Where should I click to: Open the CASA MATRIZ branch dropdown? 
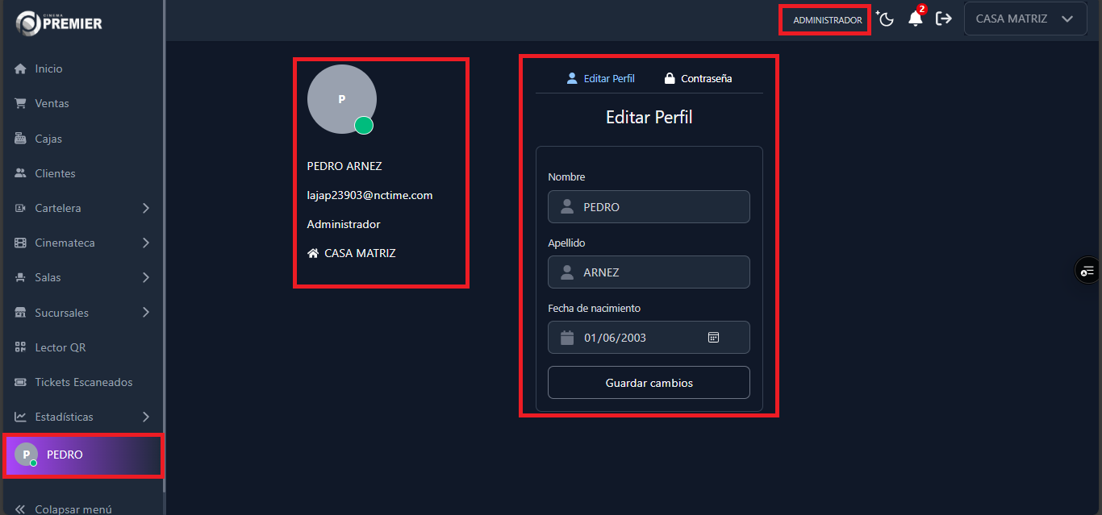(1025, 19)
